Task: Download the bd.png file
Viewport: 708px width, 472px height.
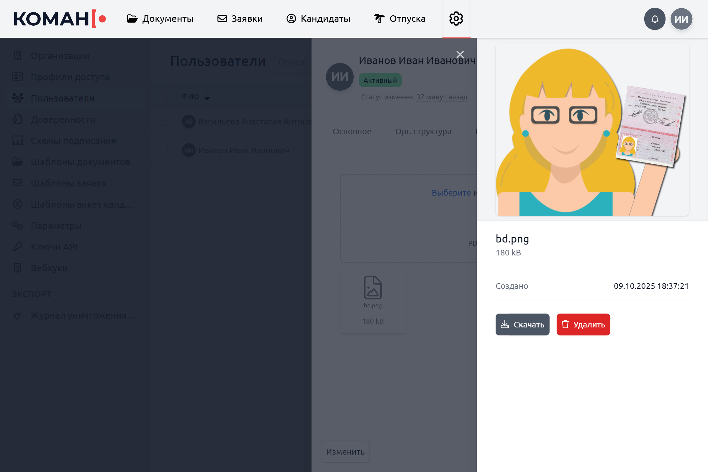Action: [x=522, y=324]
